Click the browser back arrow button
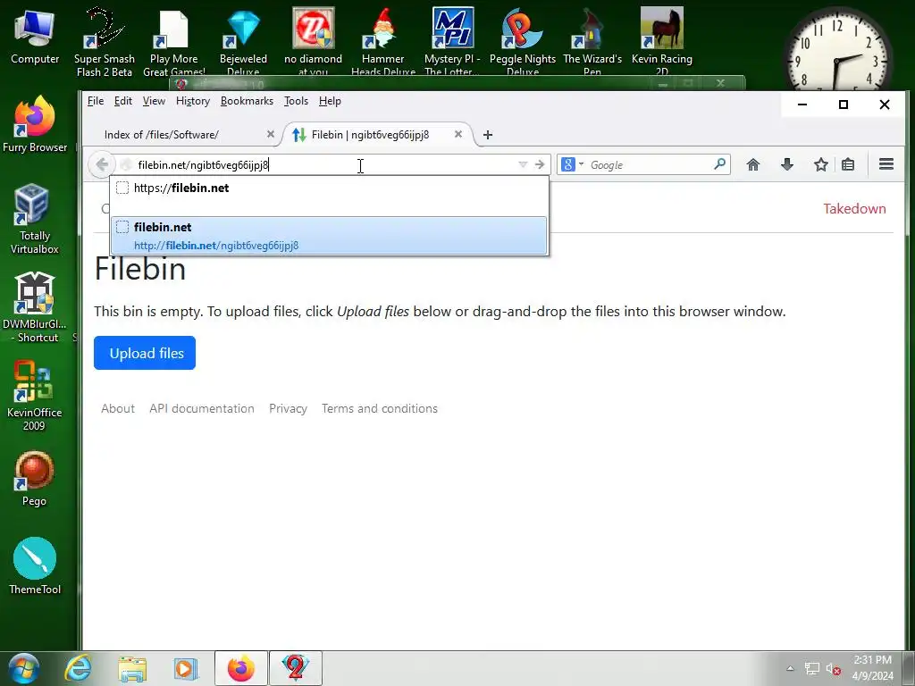The width and height of the screenshot is (915, 686). pos(102,164)
